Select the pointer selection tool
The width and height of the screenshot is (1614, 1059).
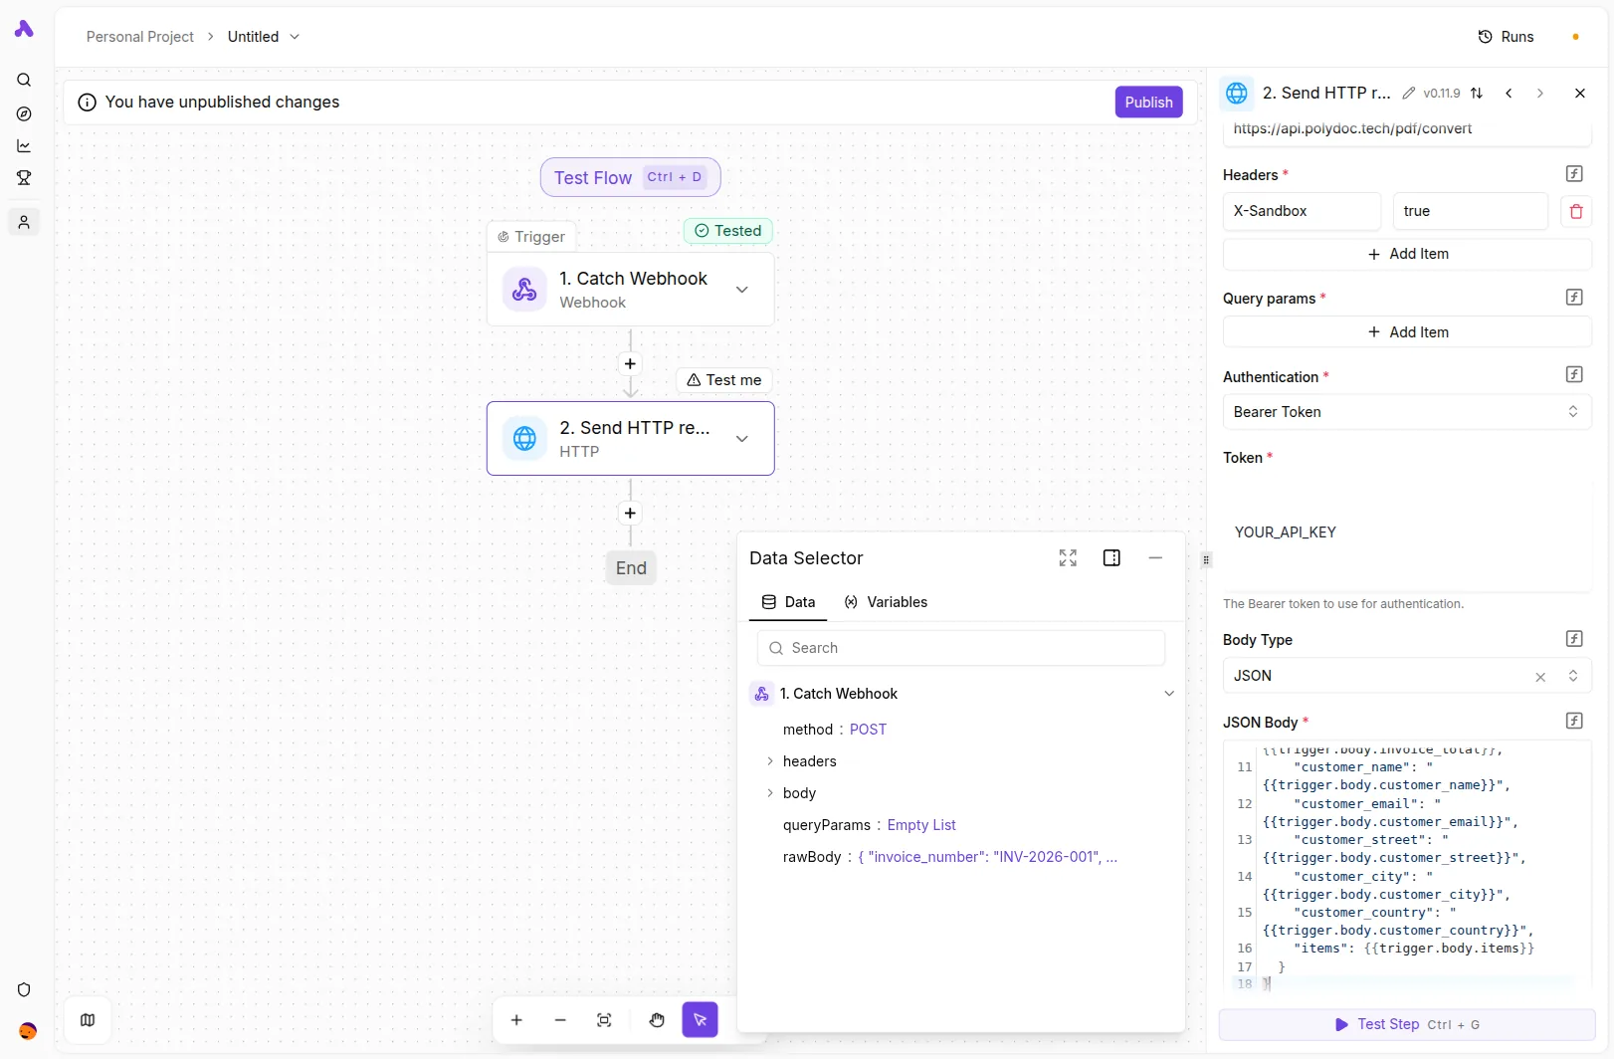tap(700, 1019)
